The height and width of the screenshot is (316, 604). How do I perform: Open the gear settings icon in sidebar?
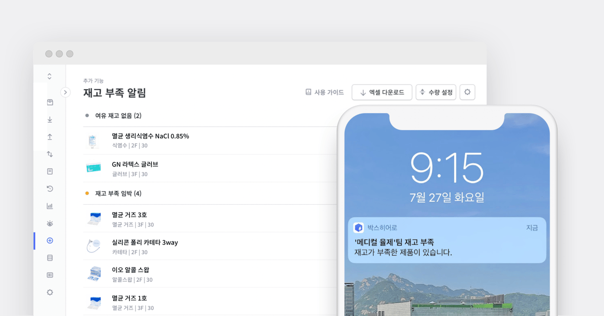50,292
